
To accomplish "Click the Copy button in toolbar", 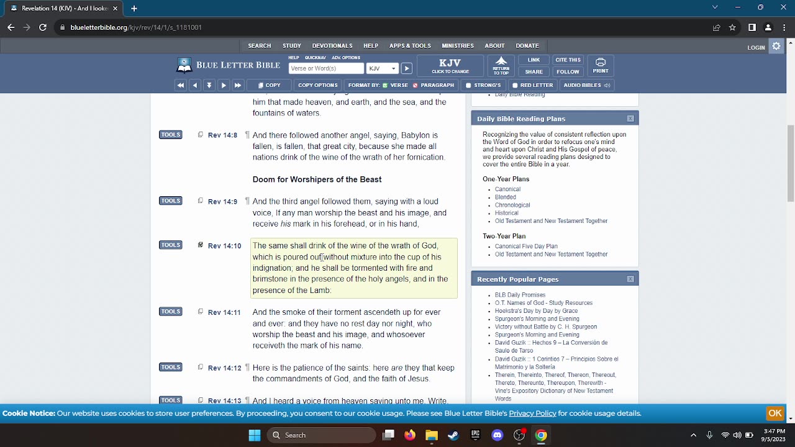I will [269, 85].
